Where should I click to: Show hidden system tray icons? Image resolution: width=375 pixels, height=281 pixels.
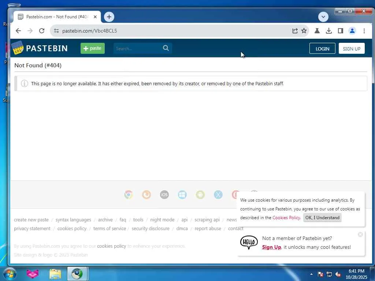[311, 274]
